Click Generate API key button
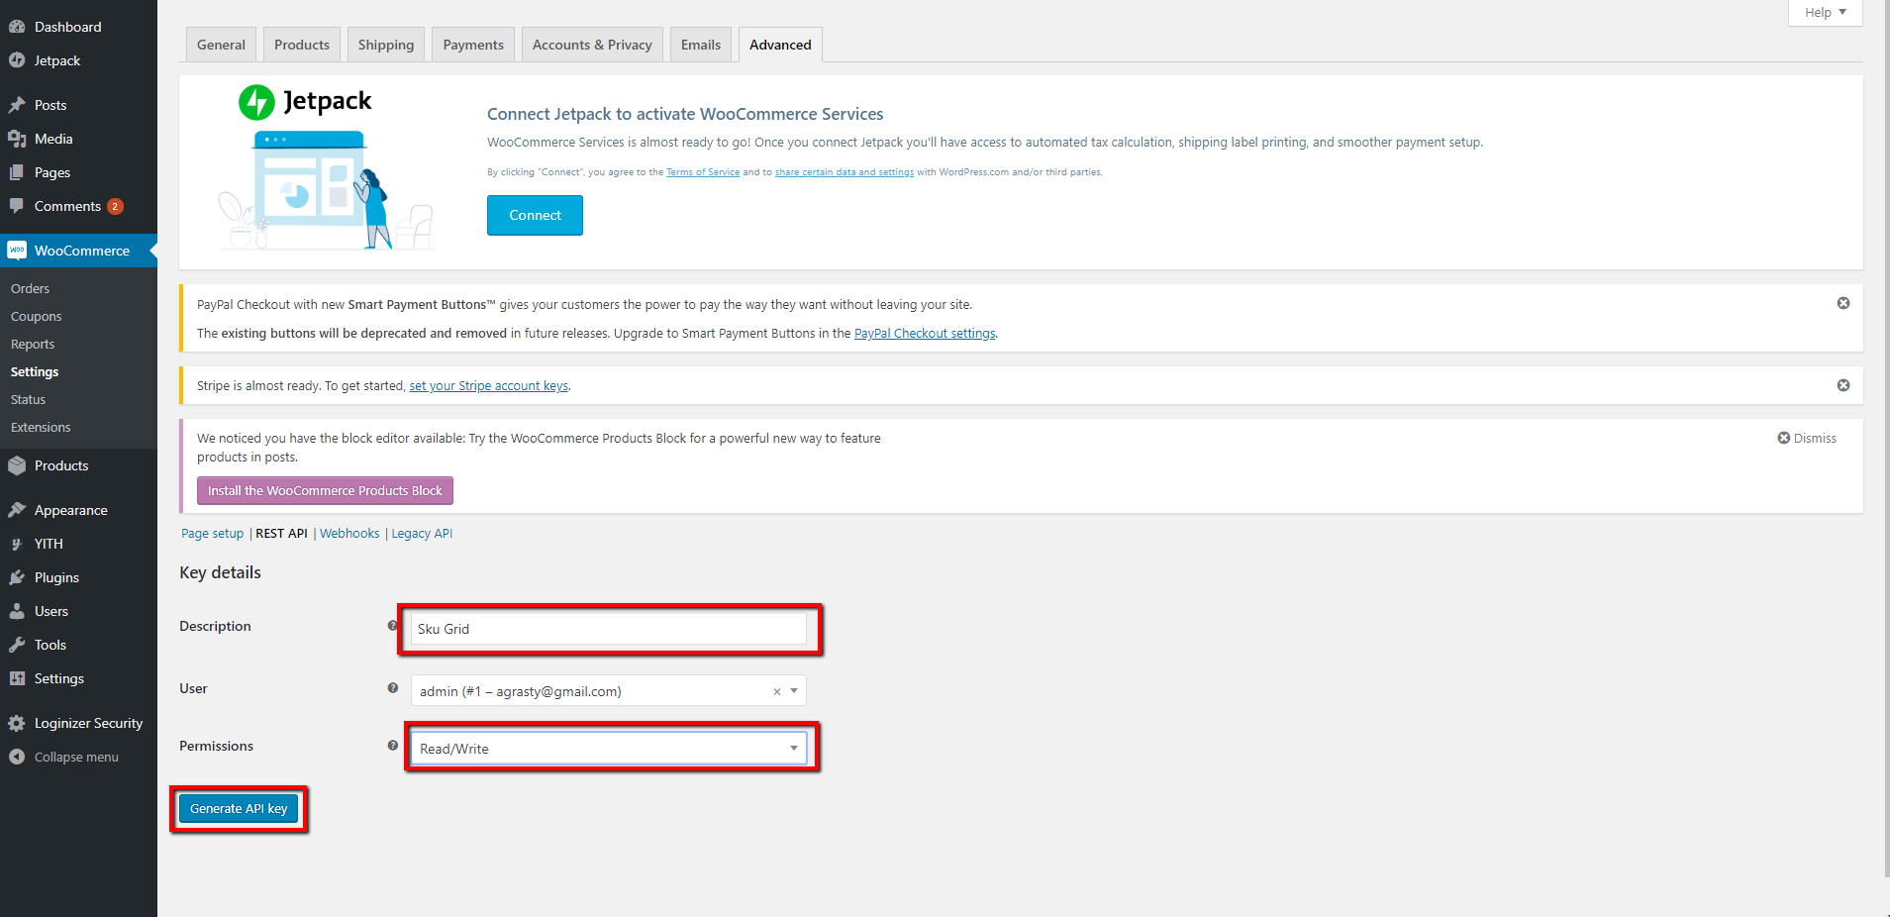1890x917 pixels. pos(239,809)
